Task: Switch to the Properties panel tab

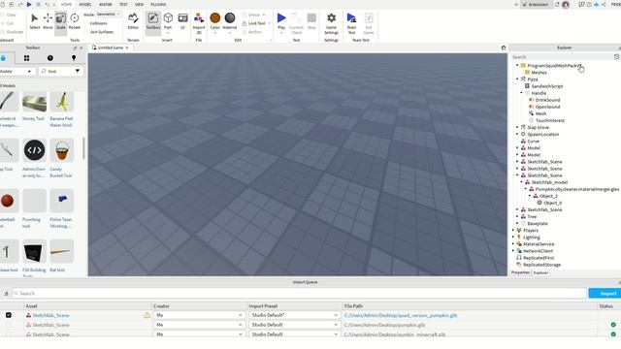Action: pyautogui.click(x=520, y=272)
